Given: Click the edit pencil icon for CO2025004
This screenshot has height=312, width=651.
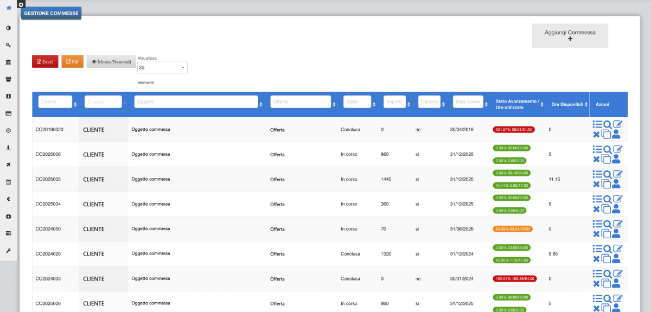Looking at the screenshot, I should [x=618, y=199].
